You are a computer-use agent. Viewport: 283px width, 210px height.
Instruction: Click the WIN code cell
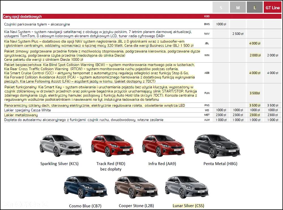[x=207, y=55]
